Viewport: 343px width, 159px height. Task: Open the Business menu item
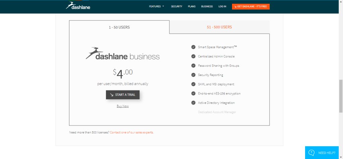coord(207,7)
